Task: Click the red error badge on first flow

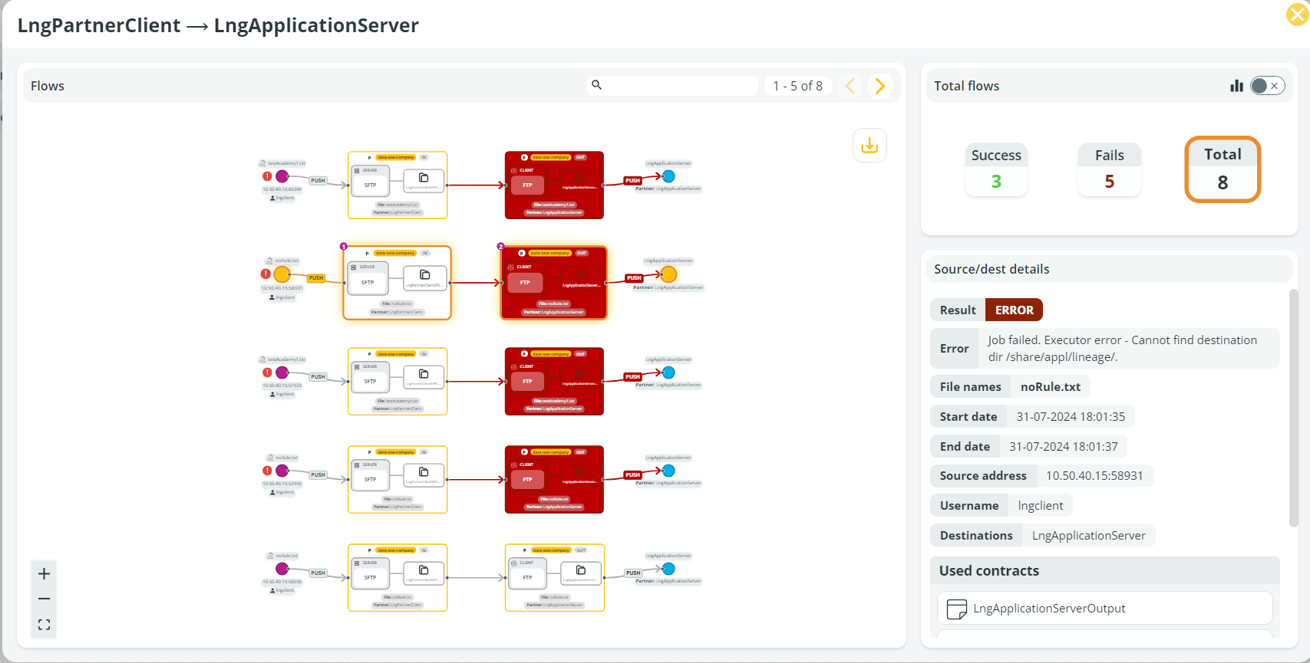Action: click(x=267, y=176)
